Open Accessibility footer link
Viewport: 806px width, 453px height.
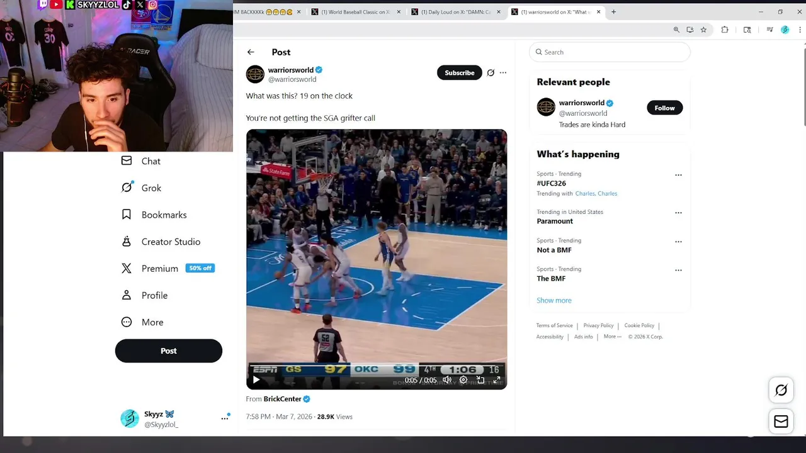pyautogui.click(x=550, y=337)
